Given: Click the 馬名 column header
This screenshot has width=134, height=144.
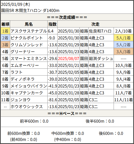Looking at the screenshot, I should [x=29, y=24].
